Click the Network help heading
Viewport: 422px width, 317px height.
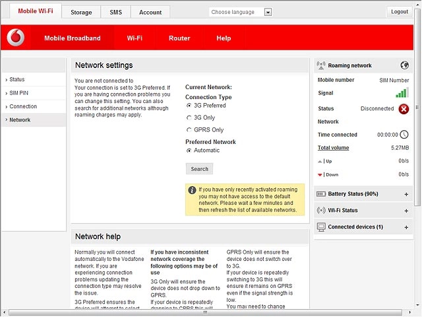[x=98, y=236]
